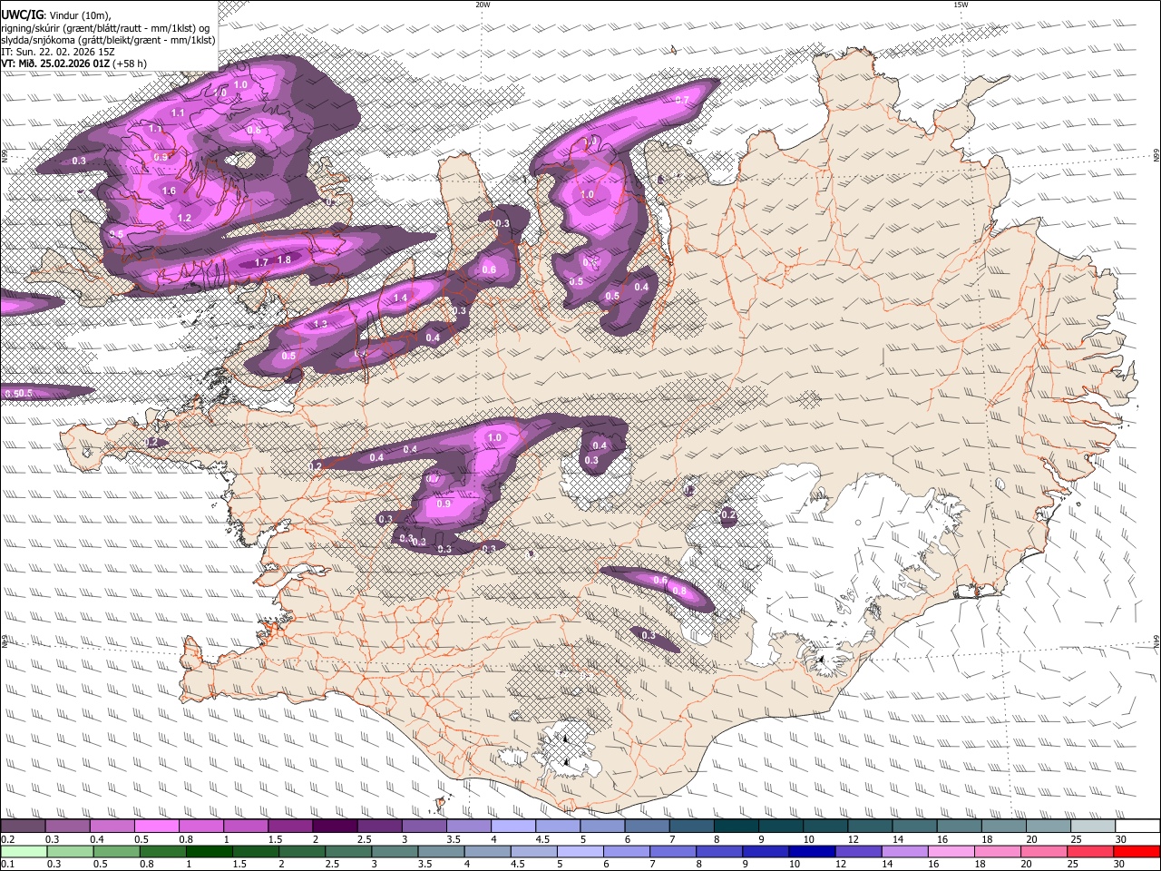Click the 1.4 snowfall value on the map
The width and height of the screenshot is (1161, 871).
400,298
